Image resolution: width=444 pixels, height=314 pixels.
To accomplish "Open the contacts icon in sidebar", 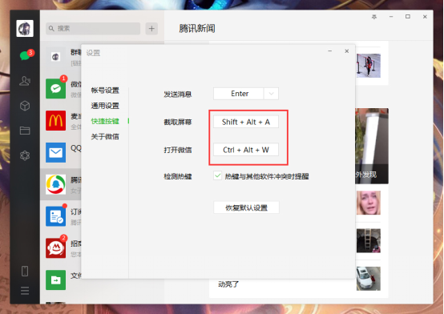I will click(x=25, y=81).
